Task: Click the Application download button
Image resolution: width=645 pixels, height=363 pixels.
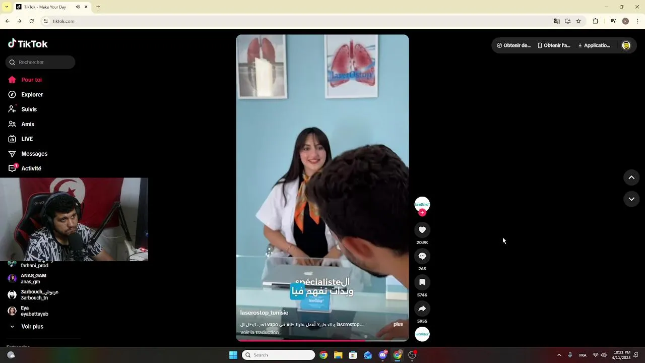Action: [594, 45]
